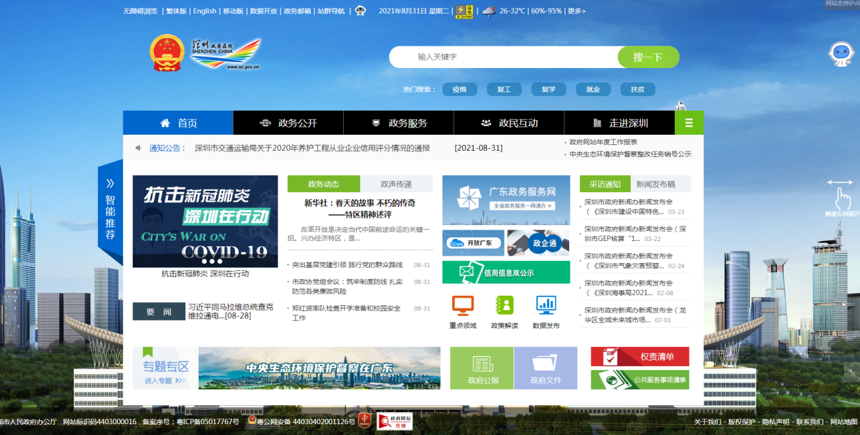Select the 疫情 hot search tag
This screenshot has width=860, height=435.
[460, 90]
